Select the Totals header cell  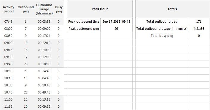click(x=172, y=9)
